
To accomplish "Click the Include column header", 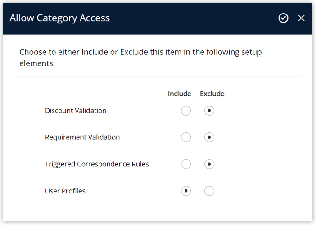I will point(179,94).
